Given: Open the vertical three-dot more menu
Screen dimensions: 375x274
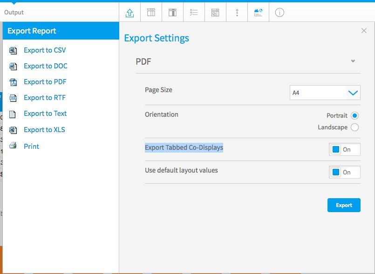Looking at the screenshot, I should click(x=237, y=13).
